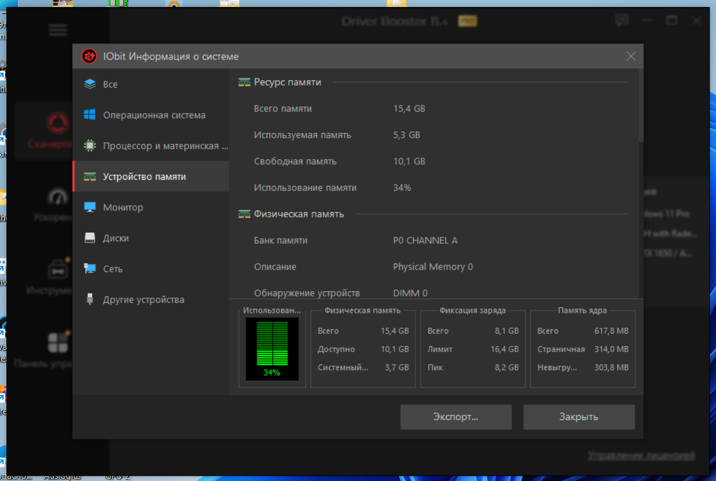Click 'Системный...' 3,7 GB row
This screenshot has width=716, height=481.
point(363,368)
